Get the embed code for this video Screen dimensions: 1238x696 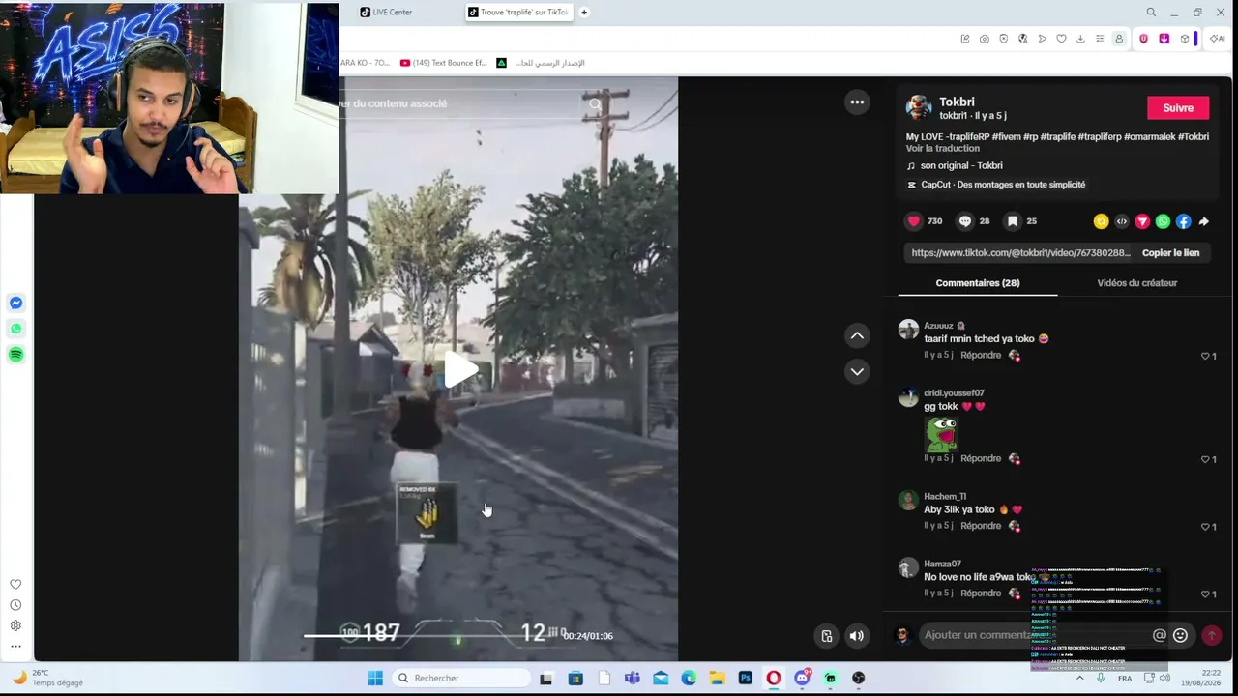click(x=1122, y=221)
